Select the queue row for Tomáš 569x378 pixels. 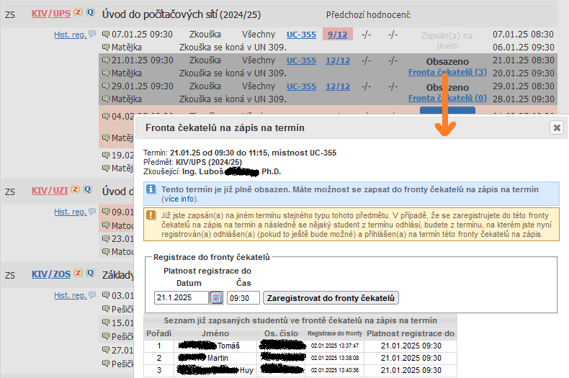(300, 346)
